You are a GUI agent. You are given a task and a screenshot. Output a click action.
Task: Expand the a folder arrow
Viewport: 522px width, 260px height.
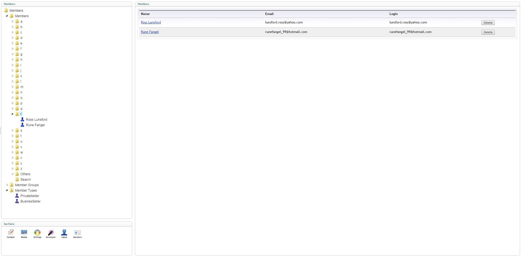click(x=13, y=21)
